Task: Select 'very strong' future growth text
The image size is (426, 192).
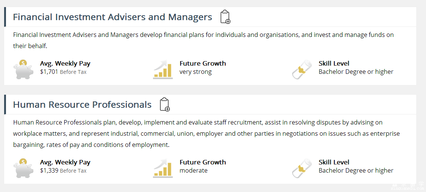Action: point(195,72)
